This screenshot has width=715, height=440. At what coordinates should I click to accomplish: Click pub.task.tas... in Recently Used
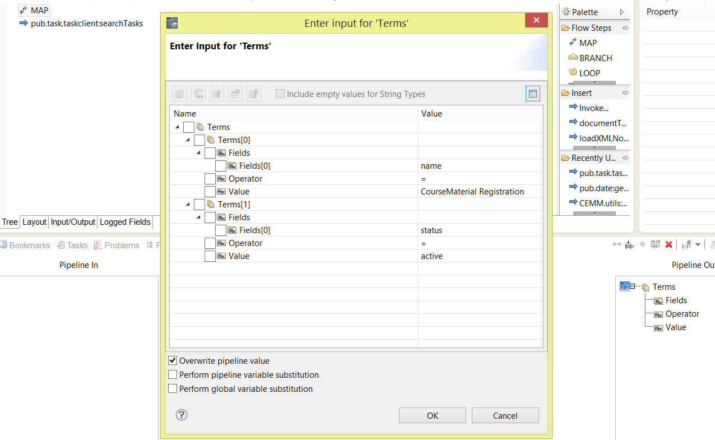click(x=598, y=173)
